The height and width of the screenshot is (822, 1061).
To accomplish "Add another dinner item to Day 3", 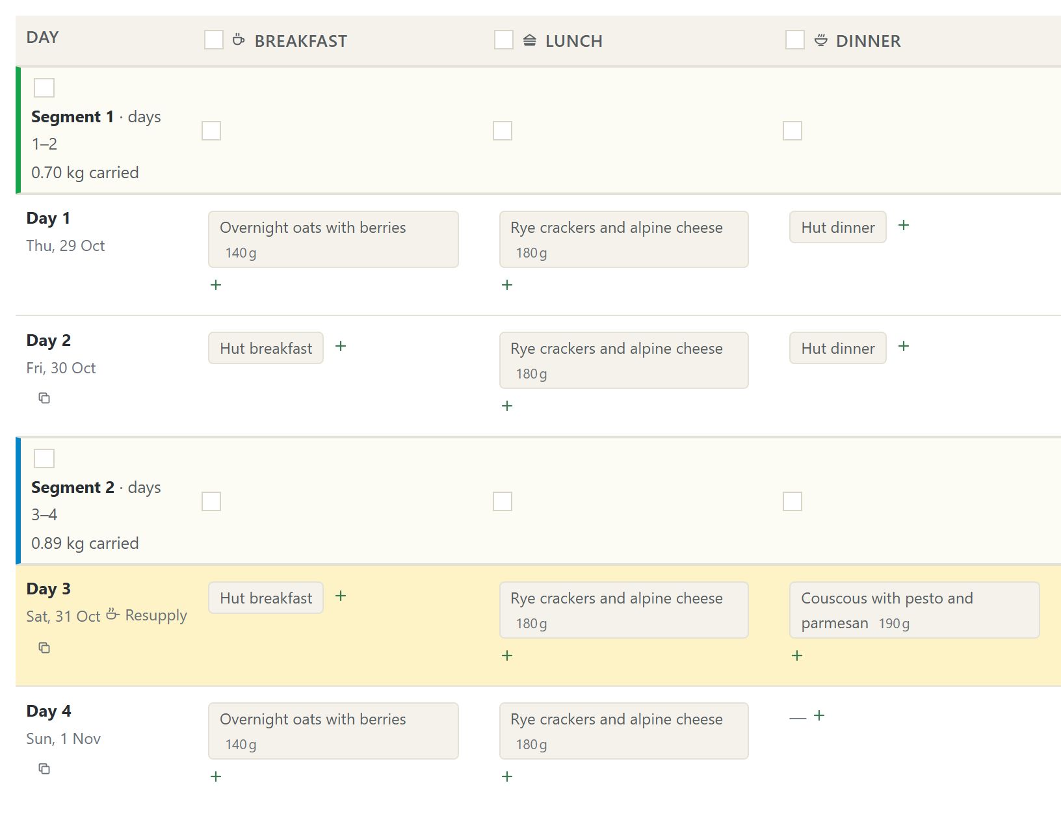I will [798, 656].
